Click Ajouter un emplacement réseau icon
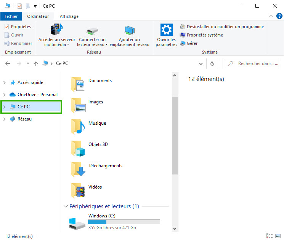 click(130, 30)
